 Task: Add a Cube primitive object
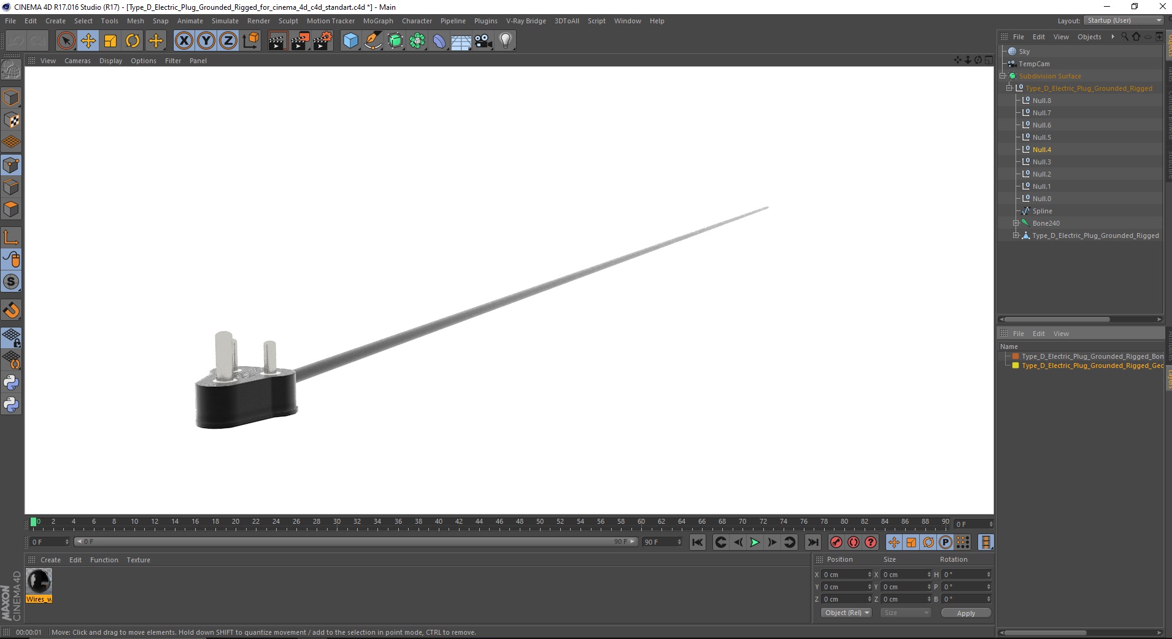tap(350, 41)
